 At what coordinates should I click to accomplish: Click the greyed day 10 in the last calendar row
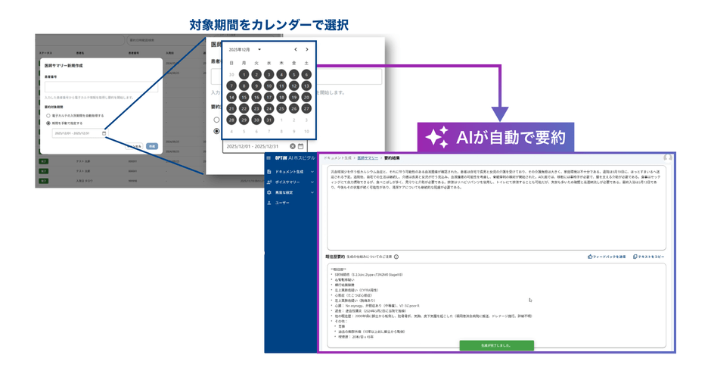click(x=306, y=131)
